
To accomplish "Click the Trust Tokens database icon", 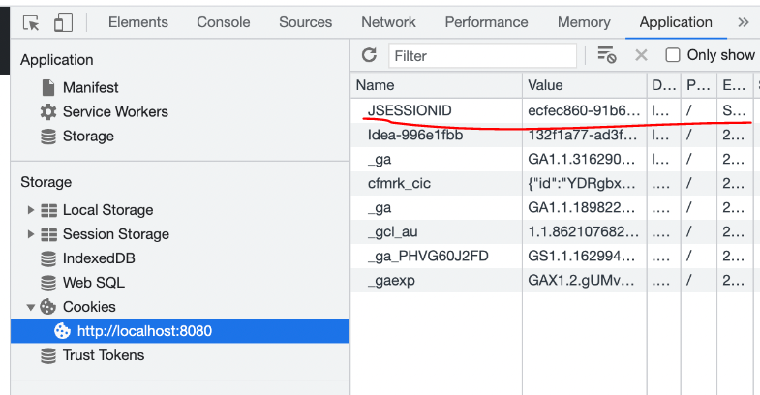I will 48,355.
